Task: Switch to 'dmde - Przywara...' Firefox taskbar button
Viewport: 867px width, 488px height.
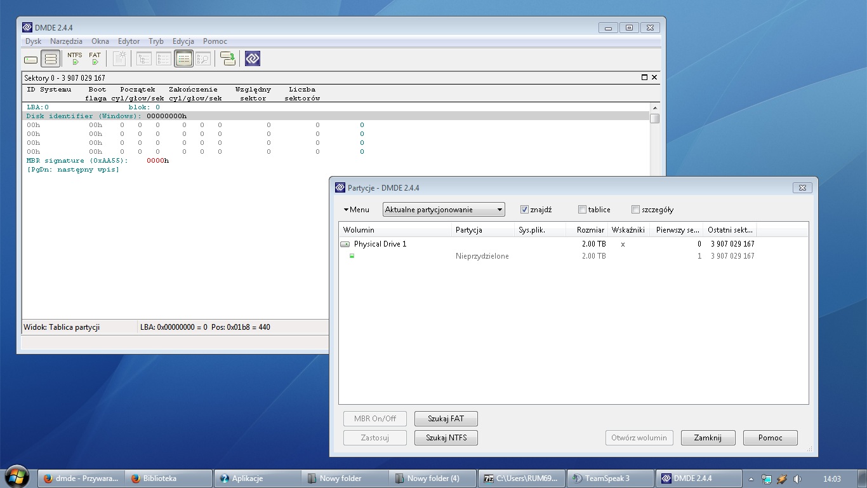Action: coord(81,478)
